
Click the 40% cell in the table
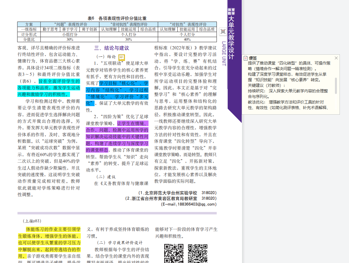click(x=187, y=39)
